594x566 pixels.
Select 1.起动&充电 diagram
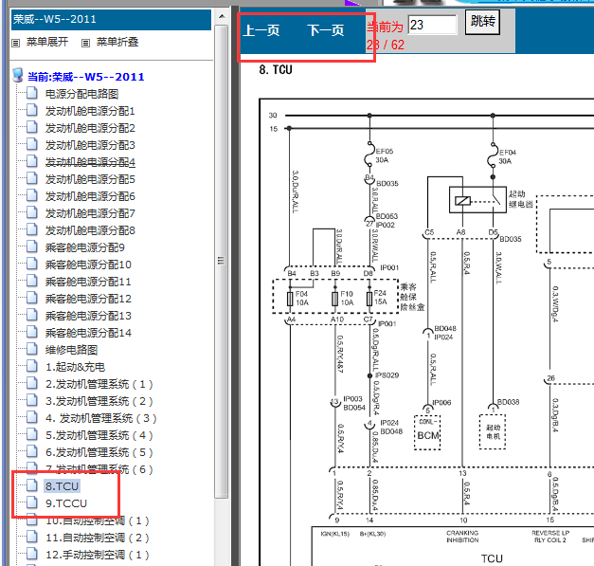75,367
